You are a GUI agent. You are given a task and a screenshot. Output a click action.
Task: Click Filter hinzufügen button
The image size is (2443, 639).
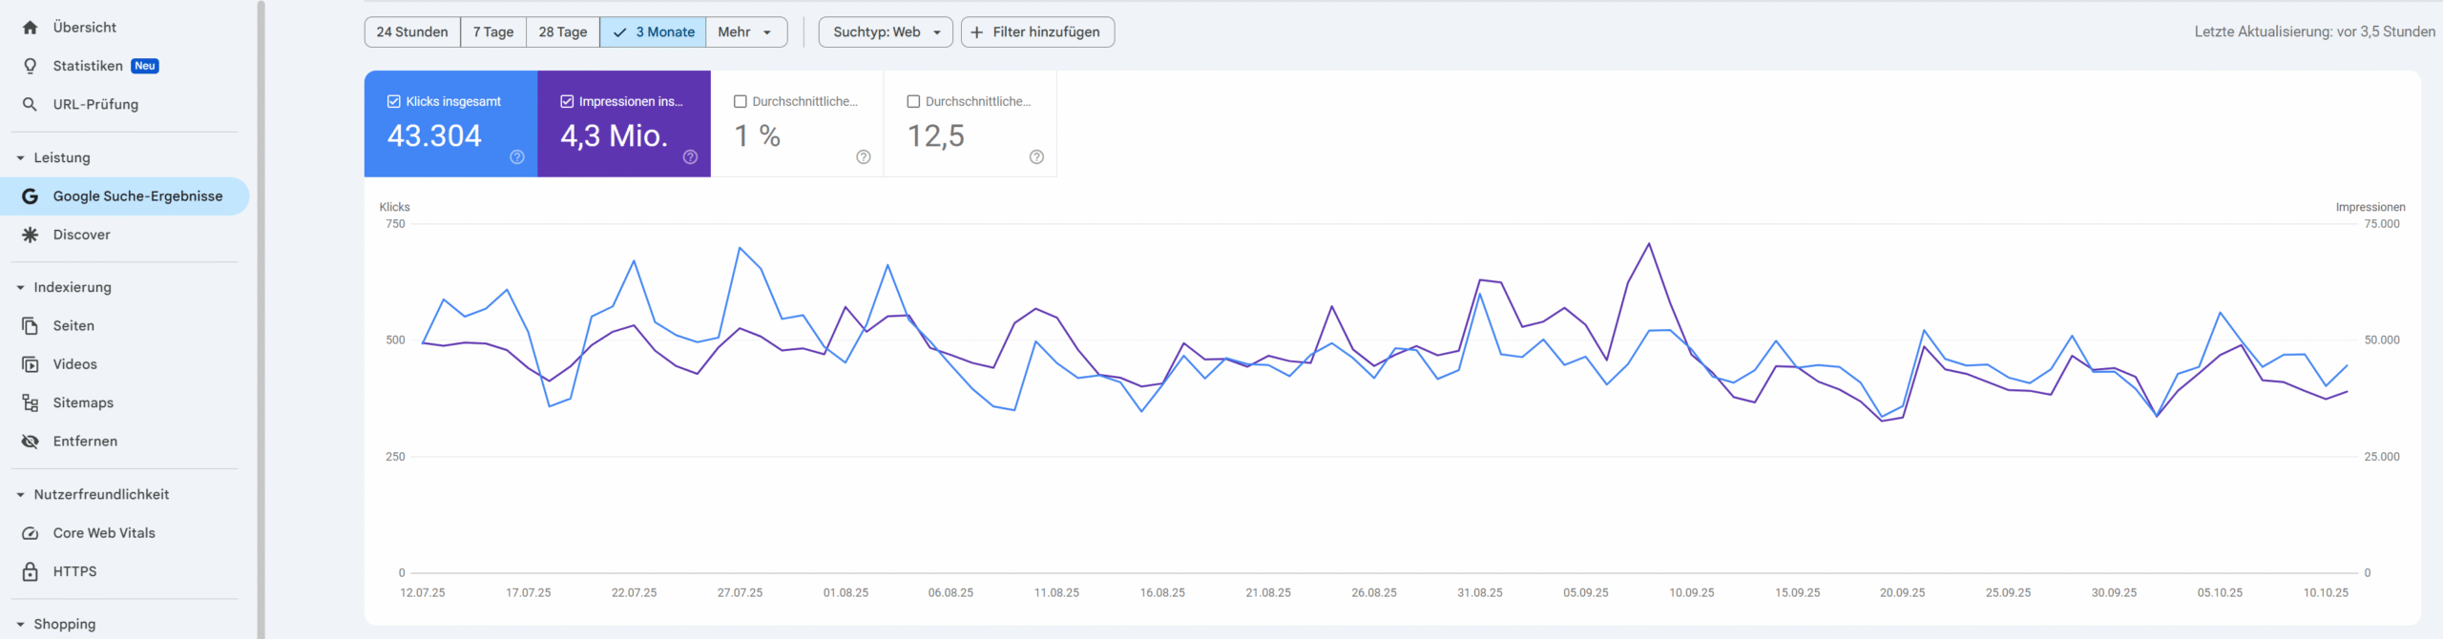click(1036, 32)
